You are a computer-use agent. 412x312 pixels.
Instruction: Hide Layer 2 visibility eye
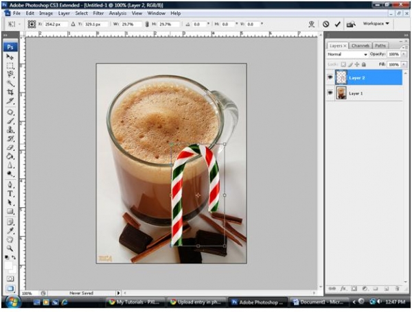pos(330,77)
